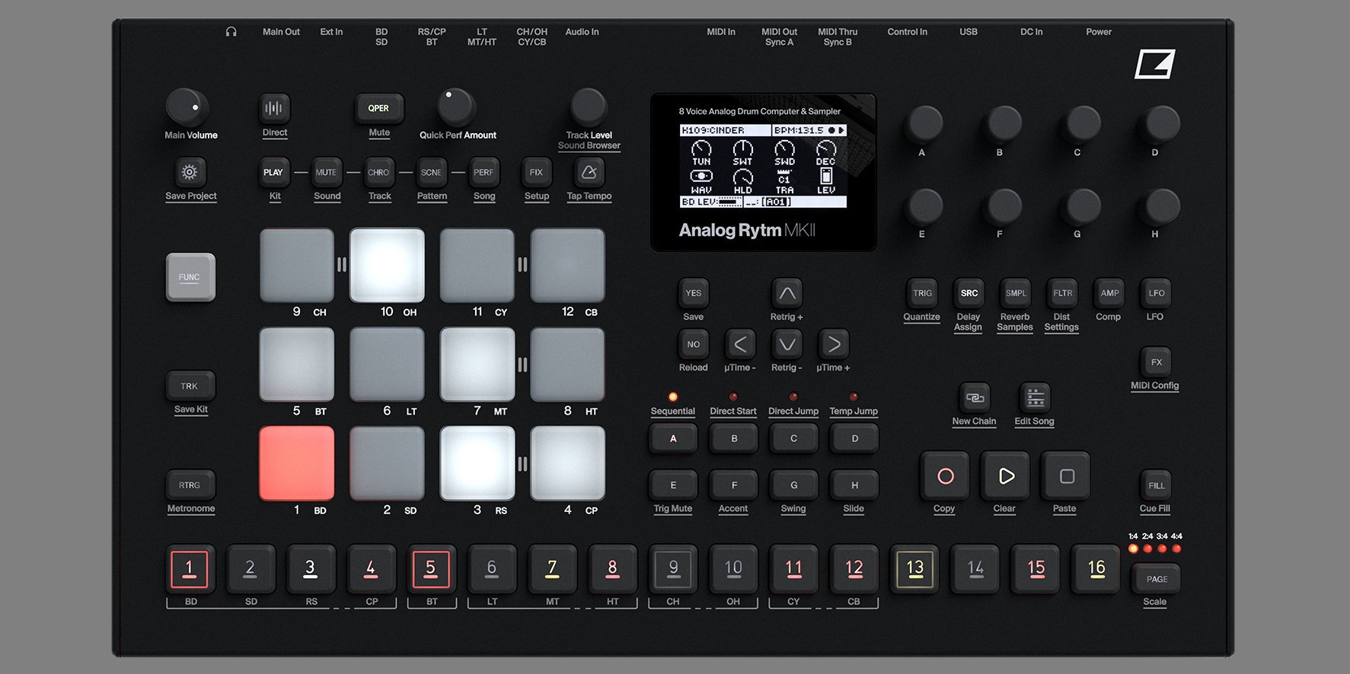This screenshot has width=1350, height=674.
Task: Click the µTime - left arrow
Action: 740,344
